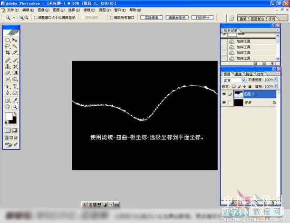Image resolution: width=290 pixels, height=223 pixels.
Task: Click the 实际像素 button
Action: [x=151, y=18]
